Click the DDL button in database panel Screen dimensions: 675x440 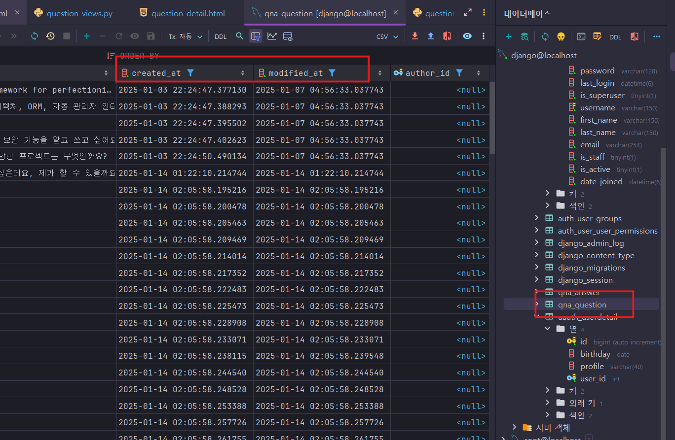pyautogui.click(x=615, y=37)
